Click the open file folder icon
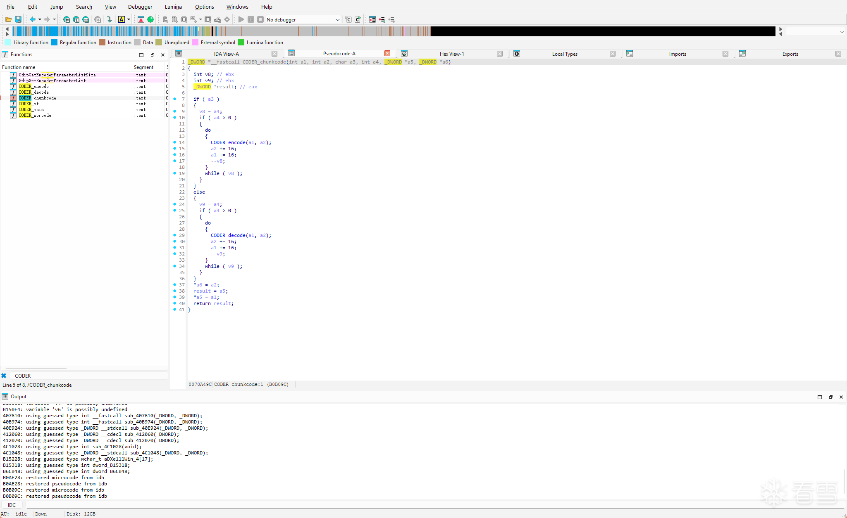This screenshot has height=518, width=847. tap(8, 19)
